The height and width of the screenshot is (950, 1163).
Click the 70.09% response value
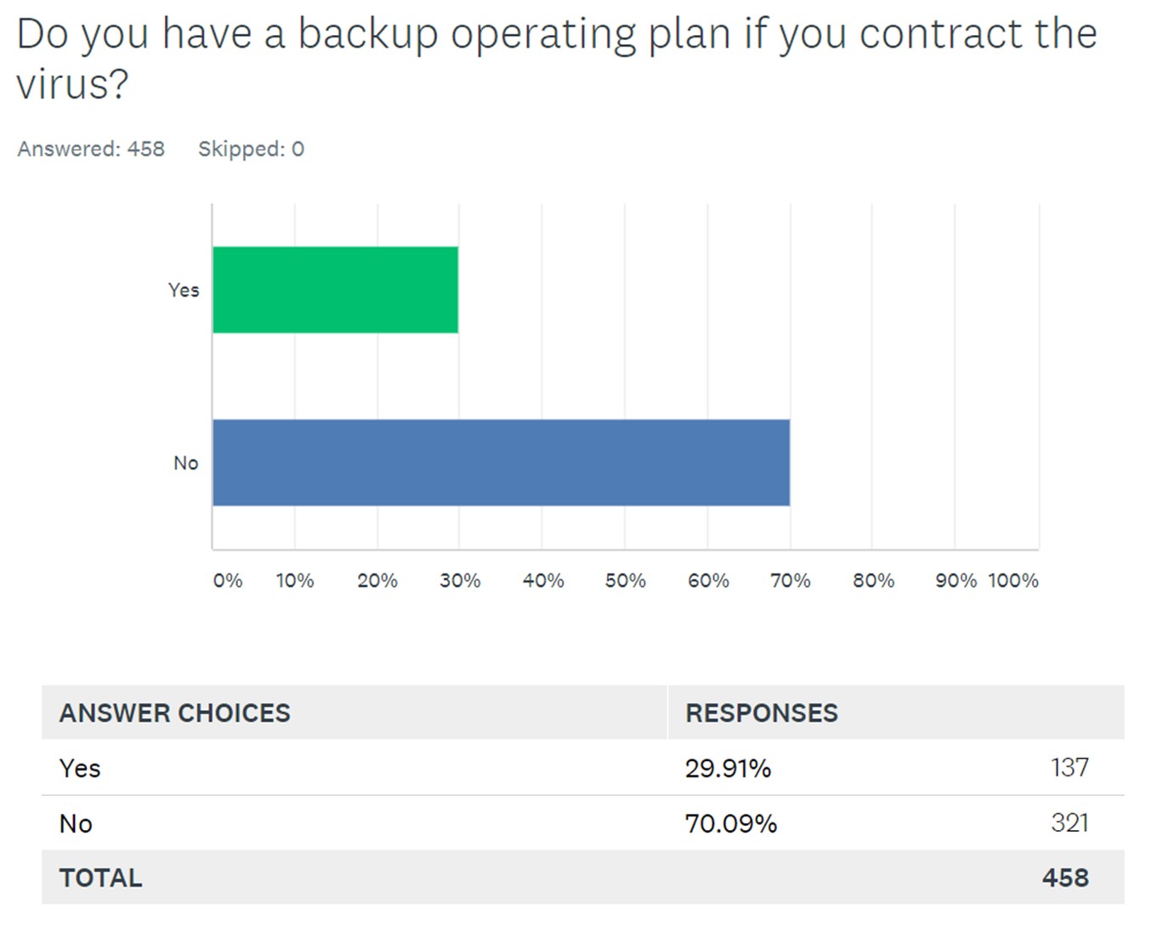pyautogui.click(x=731, y=823)
